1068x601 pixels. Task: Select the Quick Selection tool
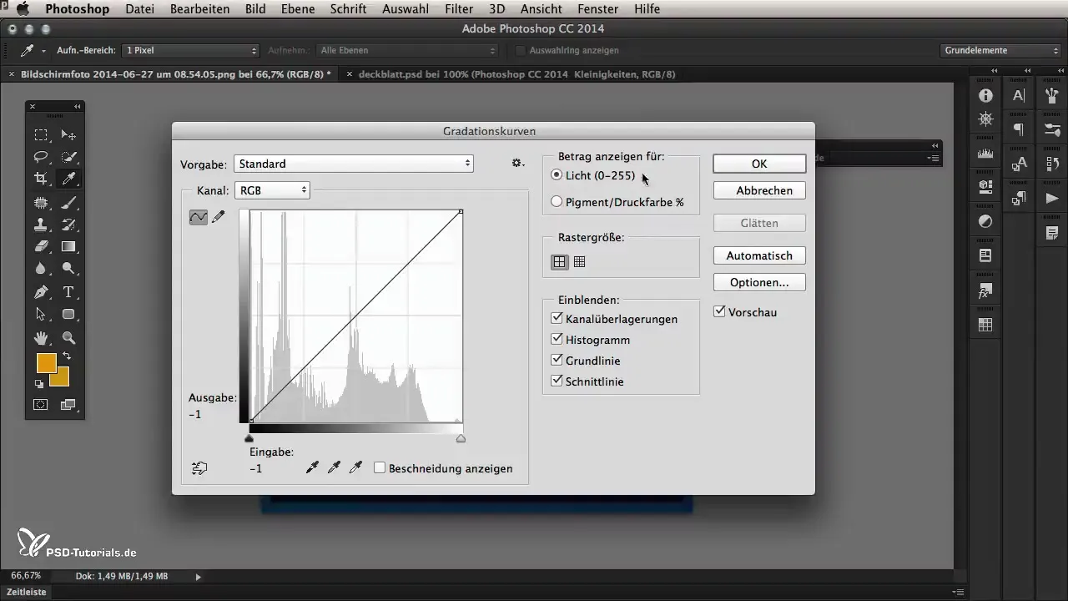69,157
